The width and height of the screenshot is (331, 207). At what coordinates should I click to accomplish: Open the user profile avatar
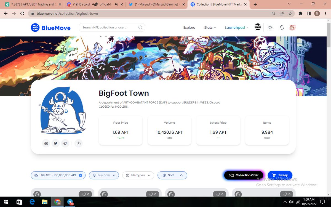pos(292,27)
